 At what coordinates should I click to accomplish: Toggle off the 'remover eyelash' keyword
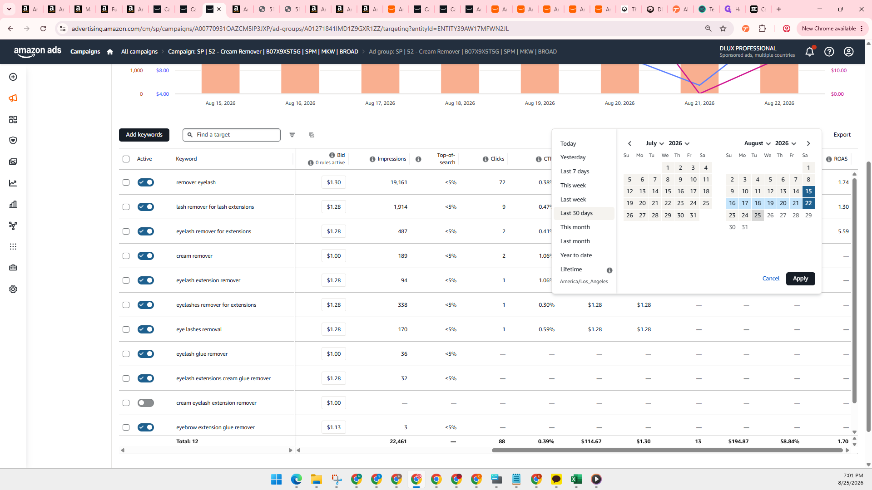[146, 182]
